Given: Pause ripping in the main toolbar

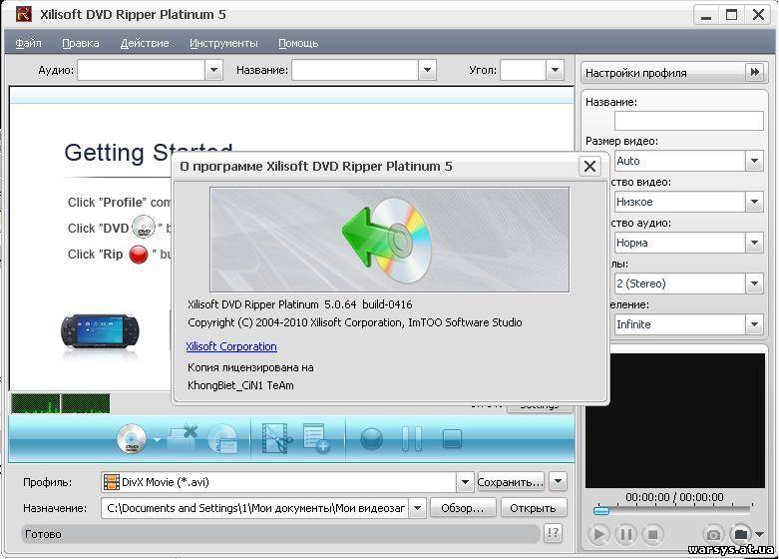Looking at the screenshot, I should tap(411, 438).
